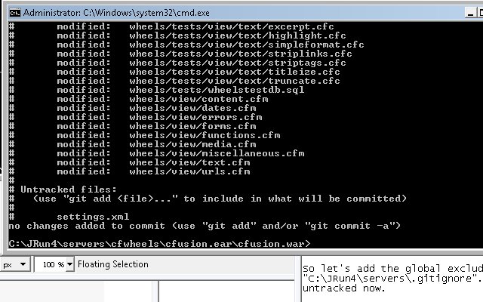
Task: Click the Floating Selection status label
Action: click(113, 264)
